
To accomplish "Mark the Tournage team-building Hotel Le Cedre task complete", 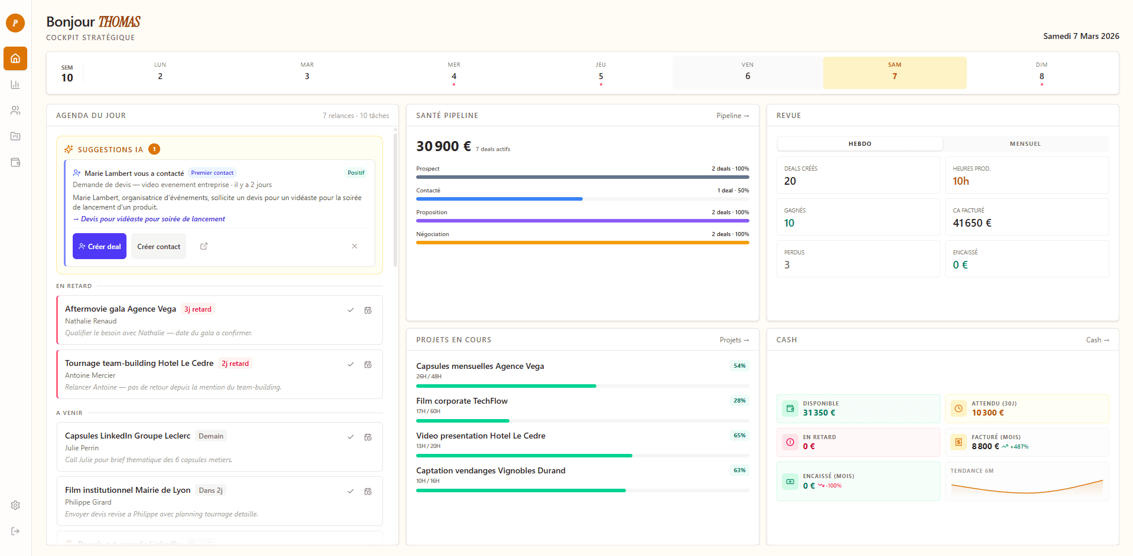I will click(350, 364).
